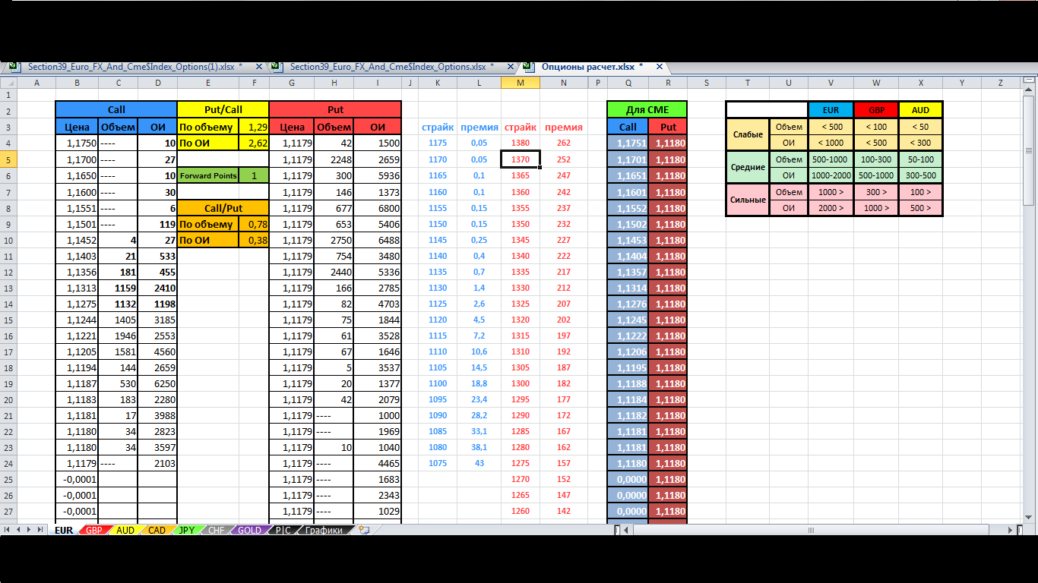Jump to first sheet tab arrow

point(8,529)
